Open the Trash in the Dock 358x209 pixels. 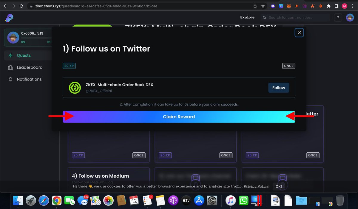[x=340, y=200]
